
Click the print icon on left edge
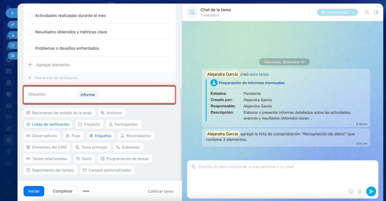(13, 56)
